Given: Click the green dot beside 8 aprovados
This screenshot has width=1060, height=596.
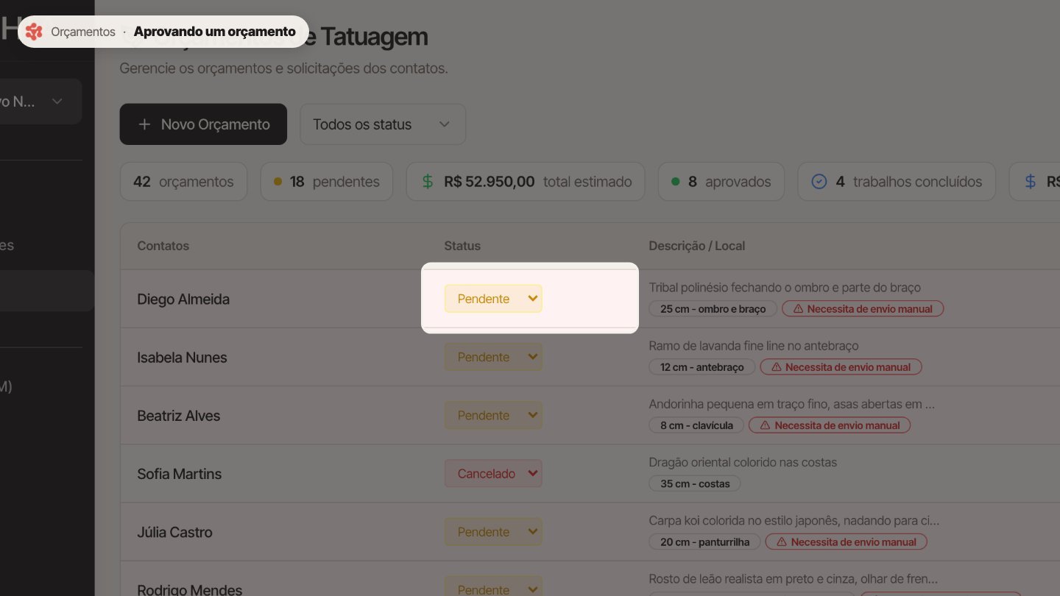Looking at the screenshot, I should coord(675,182).
